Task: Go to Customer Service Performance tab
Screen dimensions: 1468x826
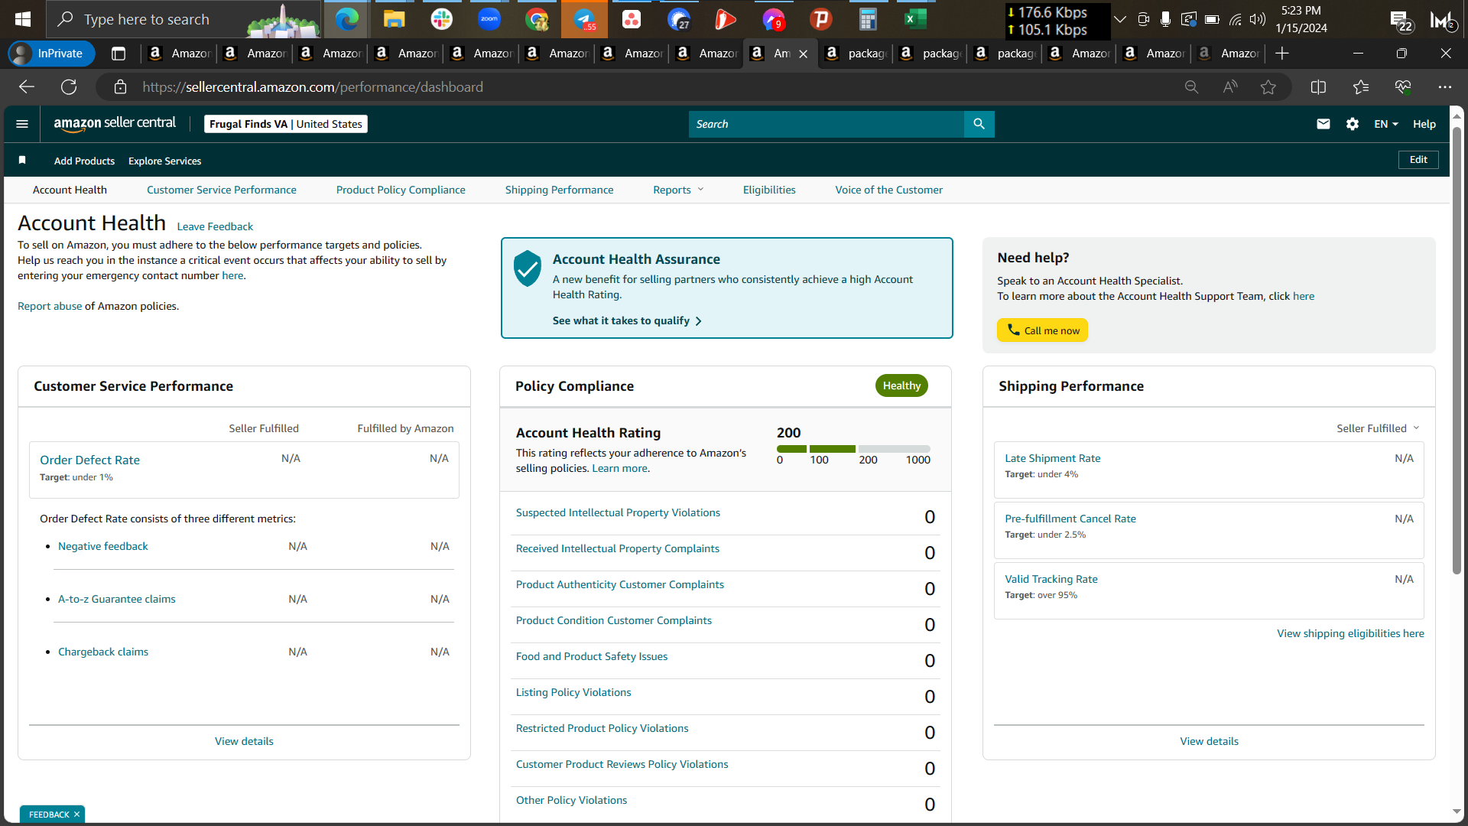Action: 222,190
